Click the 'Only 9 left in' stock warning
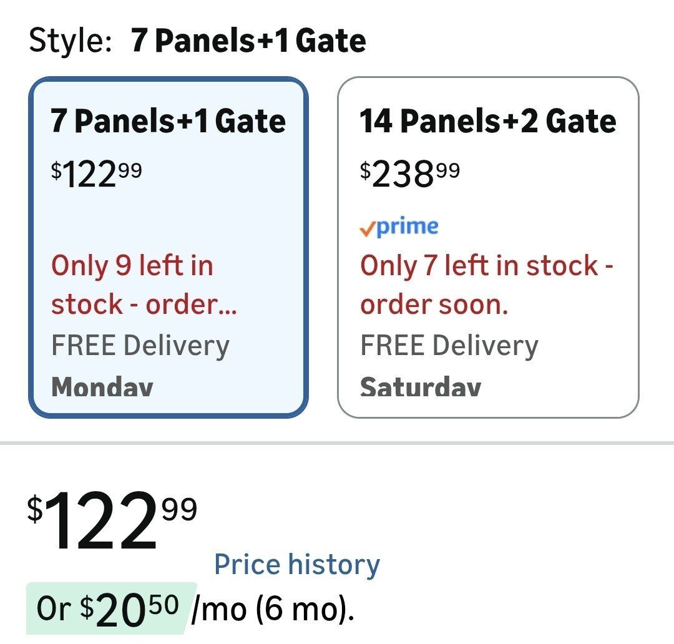 (132, 266)
